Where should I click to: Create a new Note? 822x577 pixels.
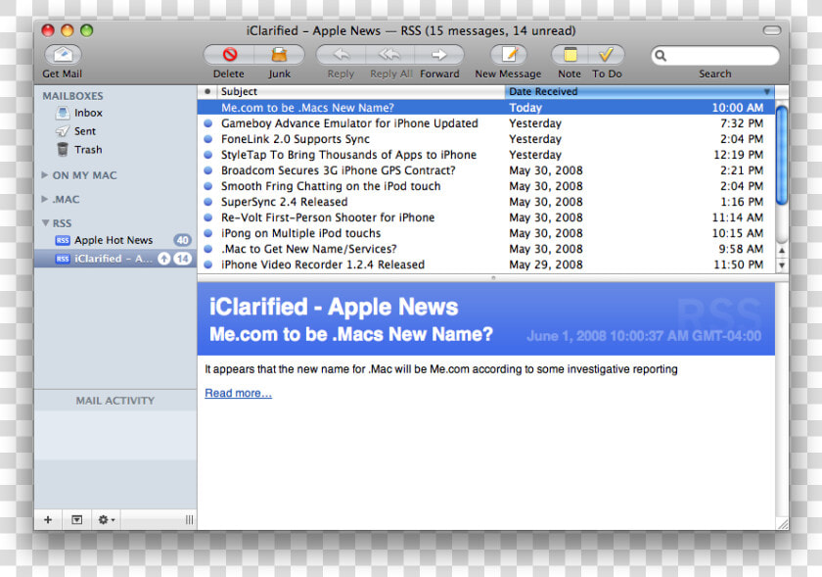(570, 55)
